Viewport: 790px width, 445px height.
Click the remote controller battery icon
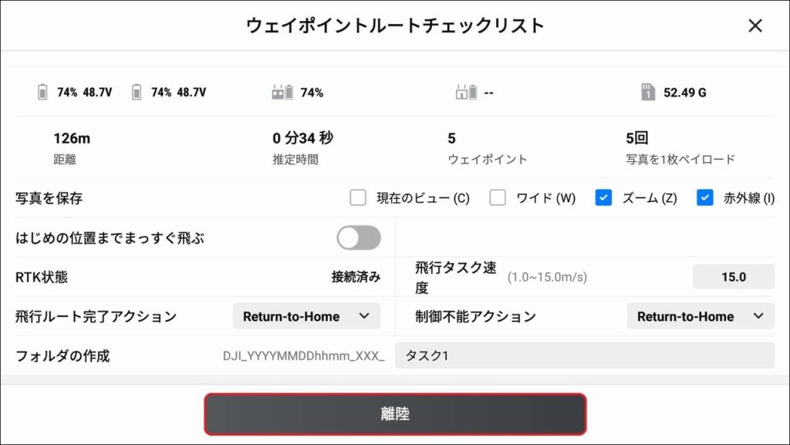282,93
